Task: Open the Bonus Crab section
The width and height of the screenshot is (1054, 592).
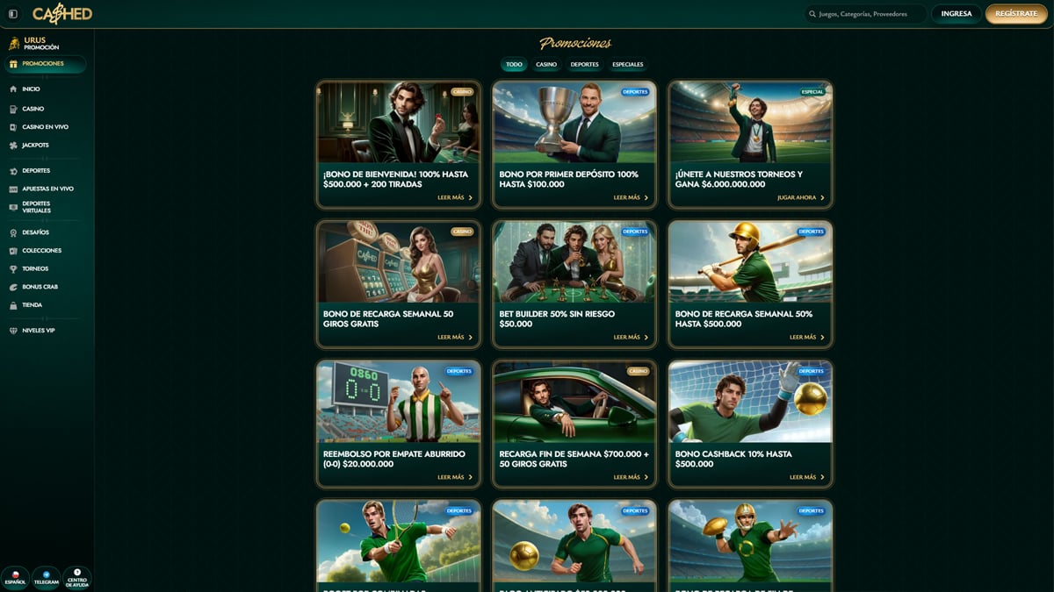Action: [40, 287]
